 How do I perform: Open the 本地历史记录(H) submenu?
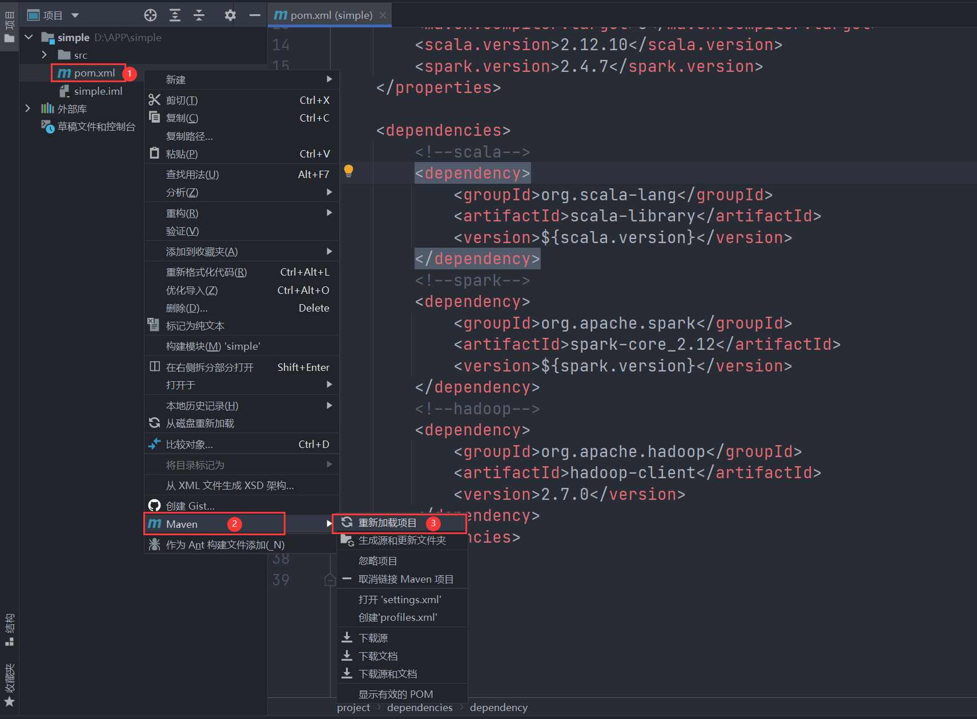pos(242,406)
